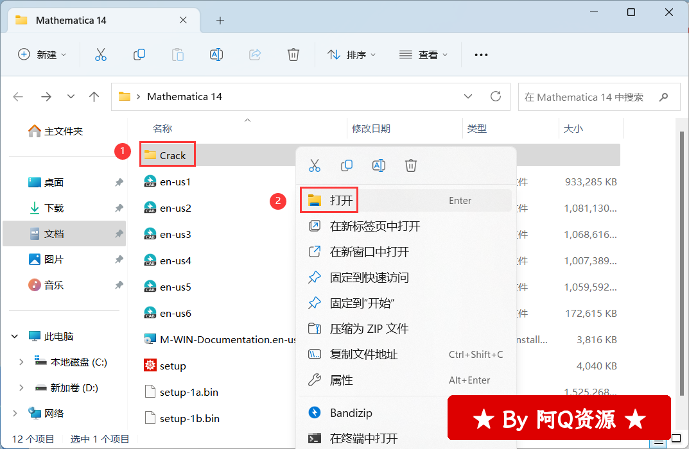Click the search magnifier icon
Image resolution: width=689 pixels, height=449 pixels.
[663, 97]
